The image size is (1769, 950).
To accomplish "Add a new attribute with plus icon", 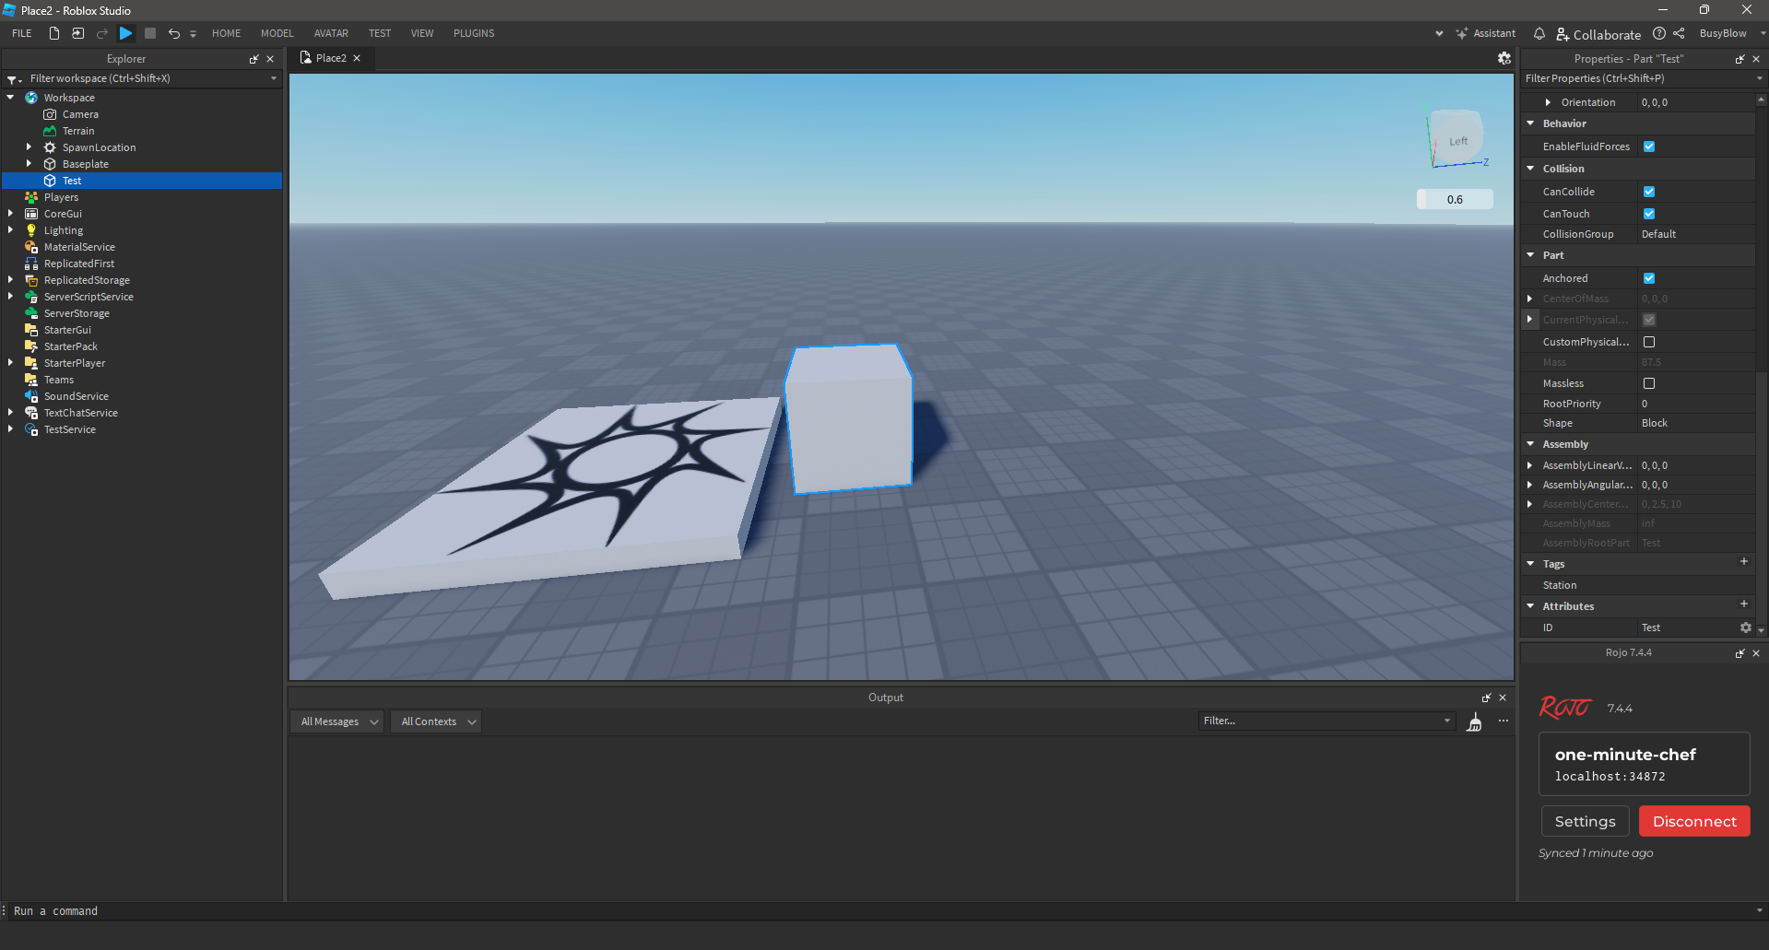I will point(1743,604).
